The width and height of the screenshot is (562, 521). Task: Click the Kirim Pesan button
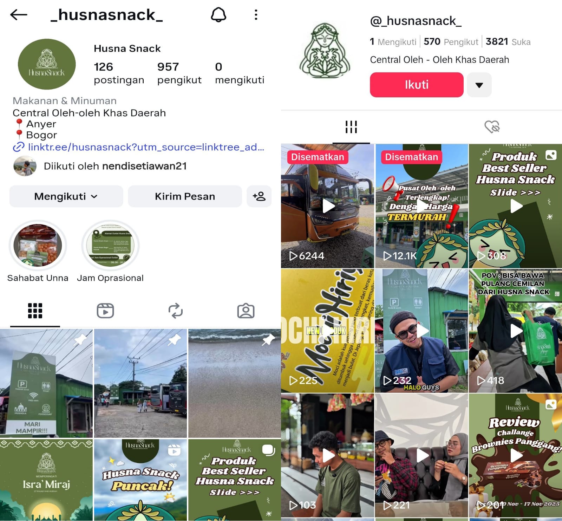185,196
